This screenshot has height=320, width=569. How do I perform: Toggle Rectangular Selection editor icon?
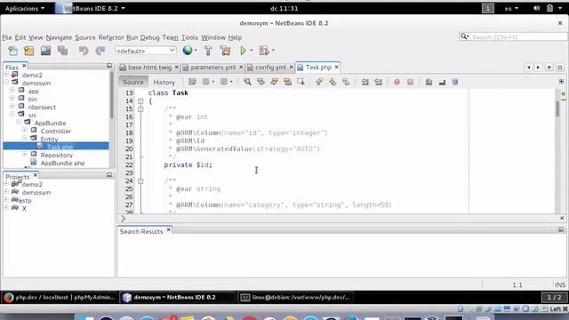[x=301, y=82]
